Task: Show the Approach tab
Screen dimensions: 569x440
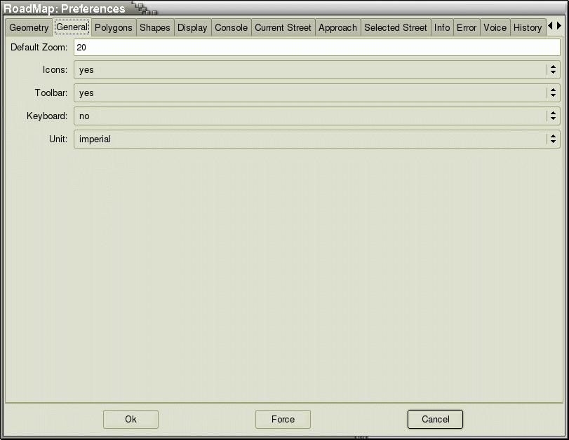Action: point(337,28)
